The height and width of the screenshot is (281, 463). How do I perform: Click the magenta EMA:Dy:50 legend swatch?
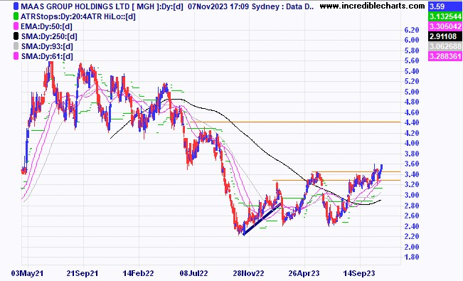coord(16,26)
